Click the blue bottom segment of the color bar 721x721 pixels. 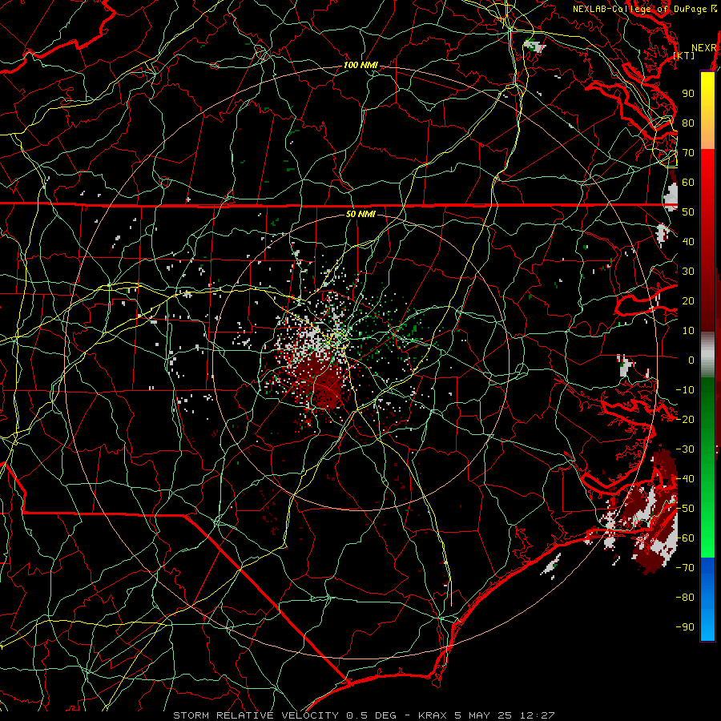click(707, 598)
